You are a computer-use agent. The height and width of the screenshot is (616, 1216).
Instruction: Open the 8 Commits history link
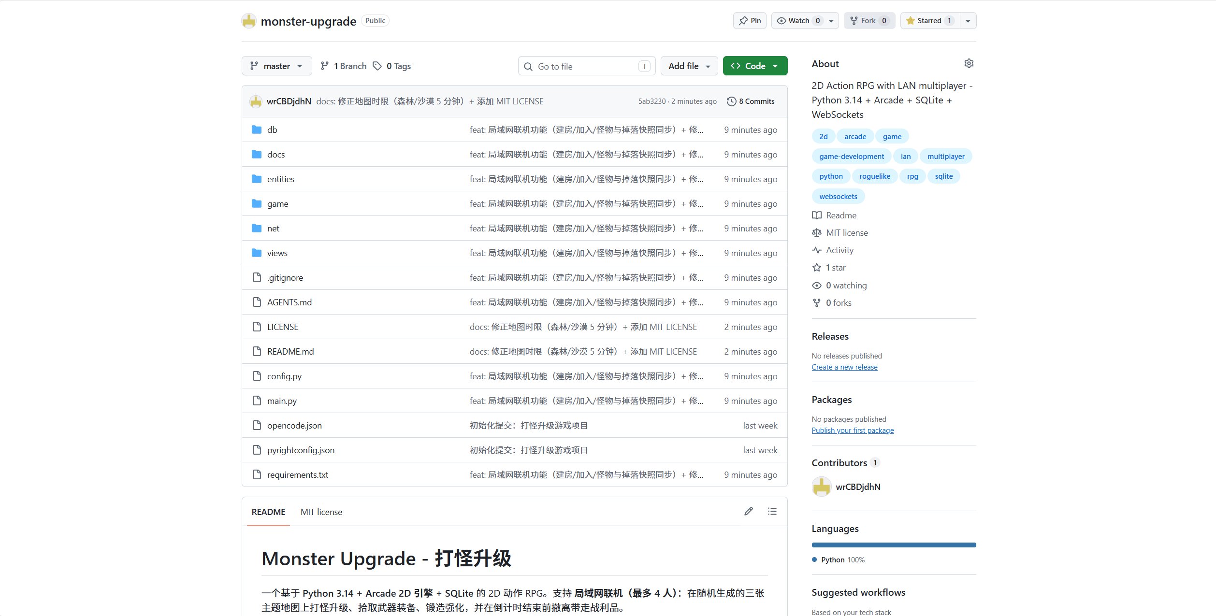tap(751, 101)
